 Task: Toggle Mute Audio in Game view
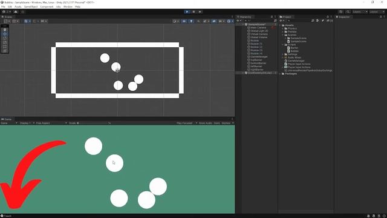point(206,123)
